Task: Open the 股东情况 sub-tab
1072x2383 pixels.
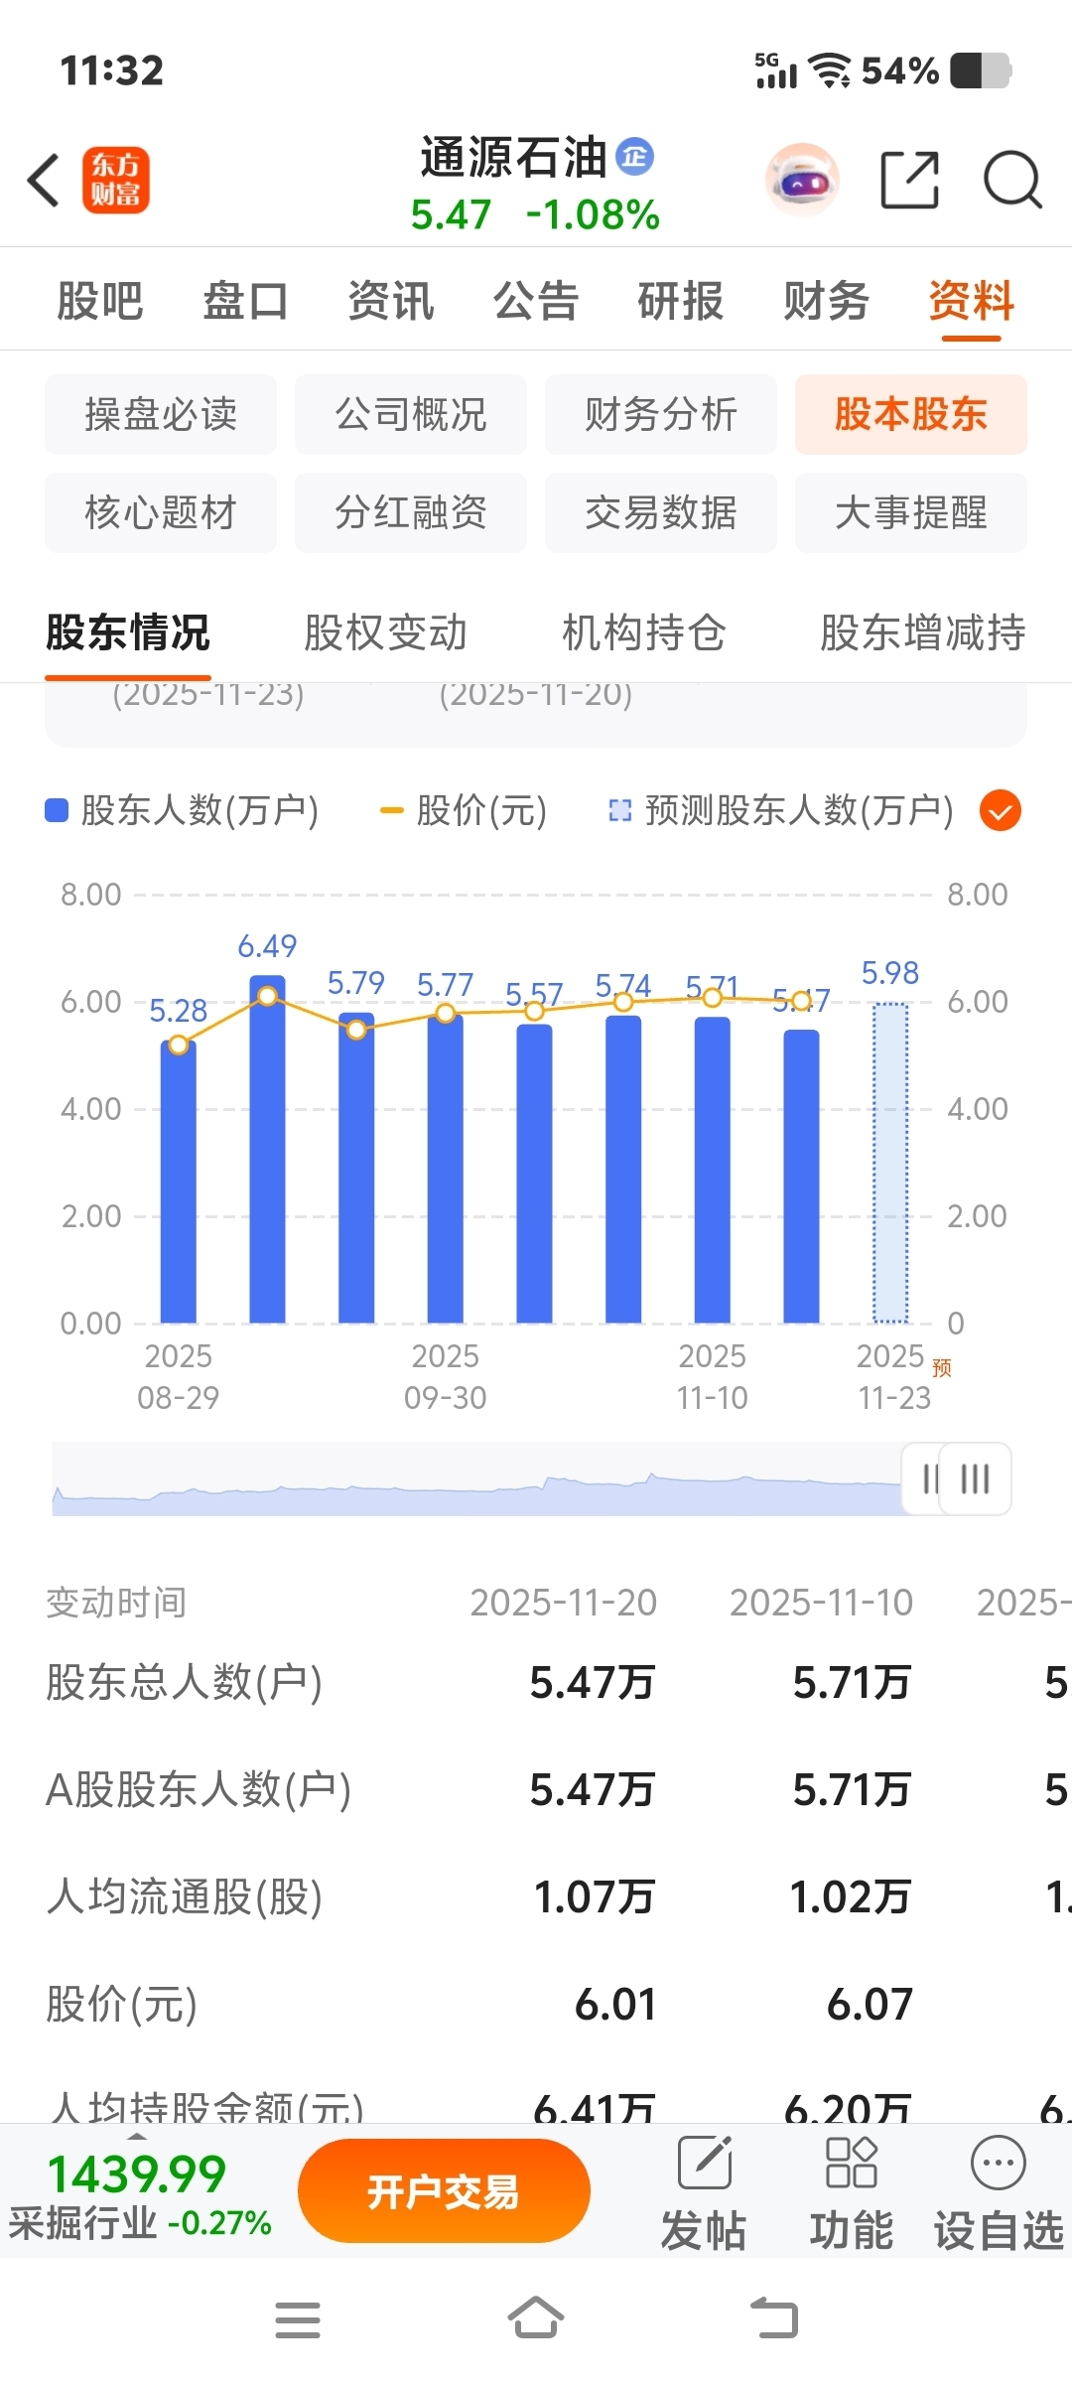Action: click(x=128, y=632)
